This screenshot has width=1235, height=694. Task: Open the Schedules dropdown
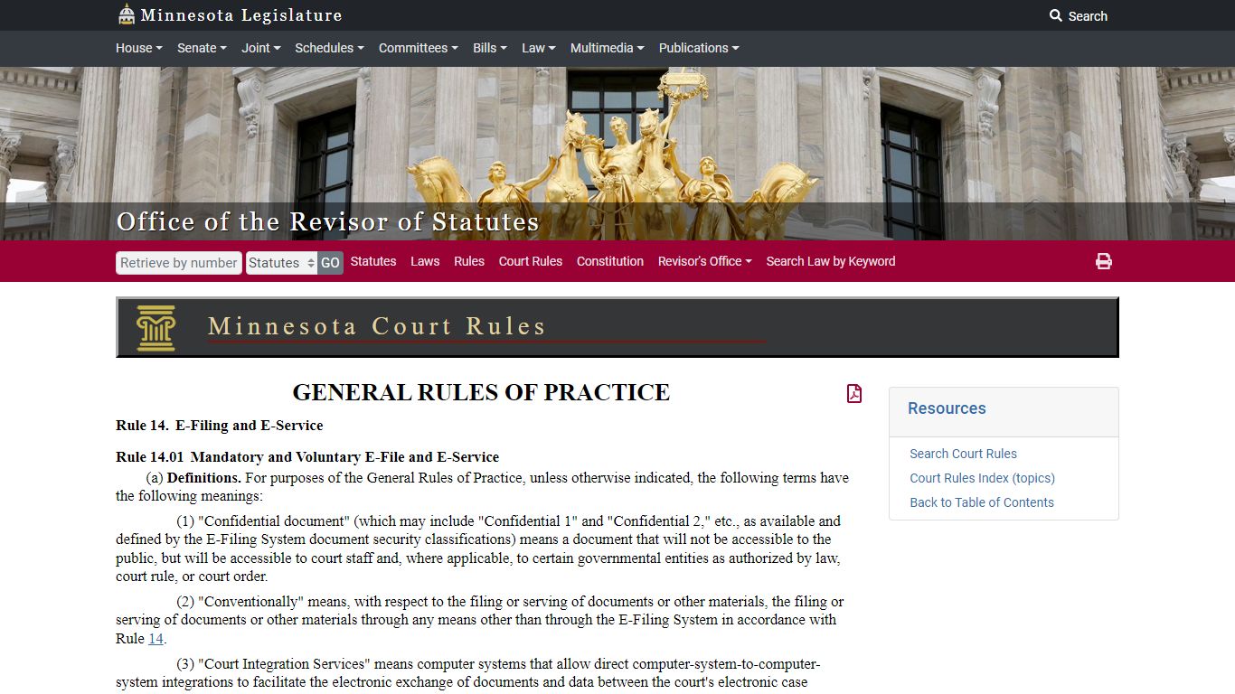329,48
